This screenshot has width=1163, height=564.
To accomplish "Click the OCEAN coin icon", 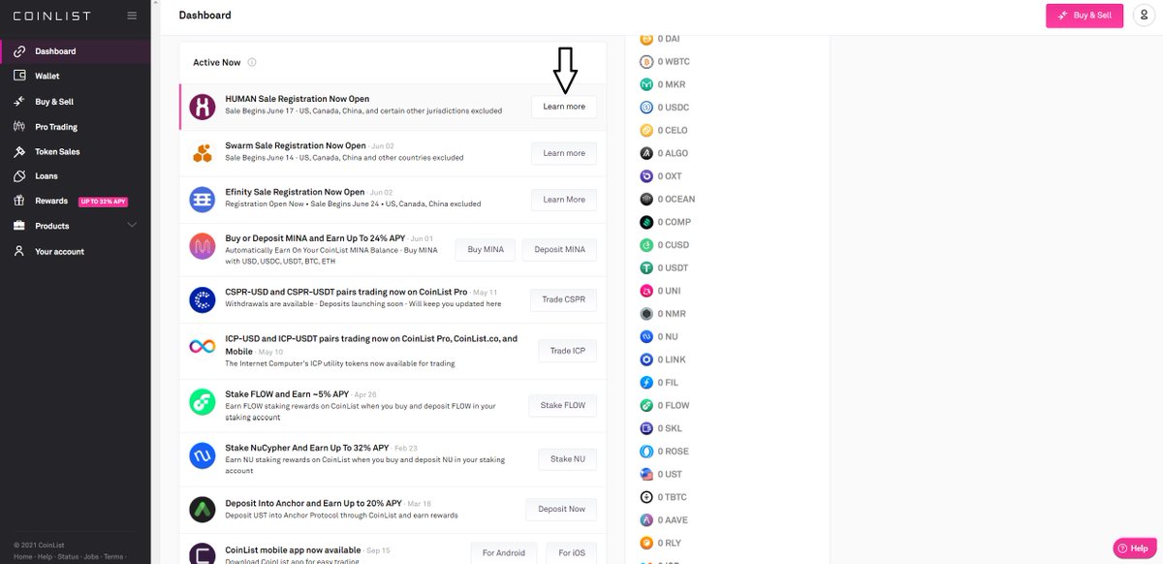I will pyautogui.click(x=646, y=199).
